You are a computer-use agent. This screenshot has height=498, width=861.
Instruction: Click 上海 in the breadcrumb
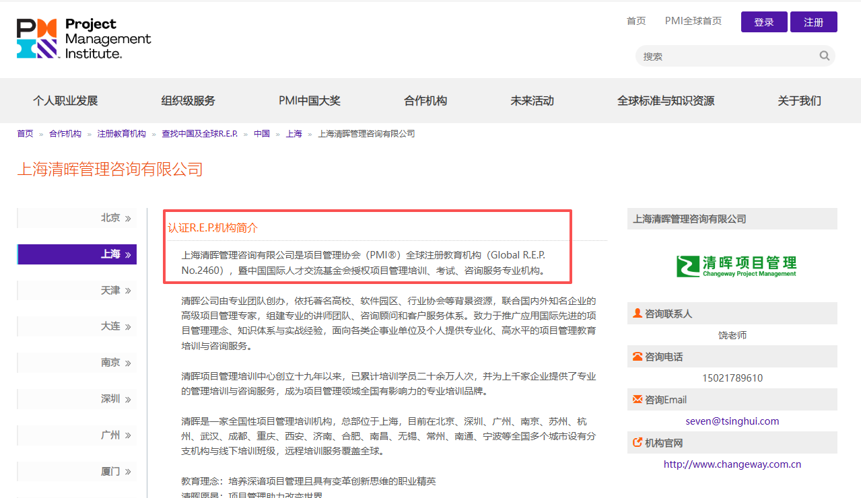point(294,134)
